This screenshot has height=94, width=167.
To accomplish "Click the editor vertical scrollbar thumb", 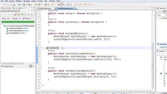I will tap(152, 65).
